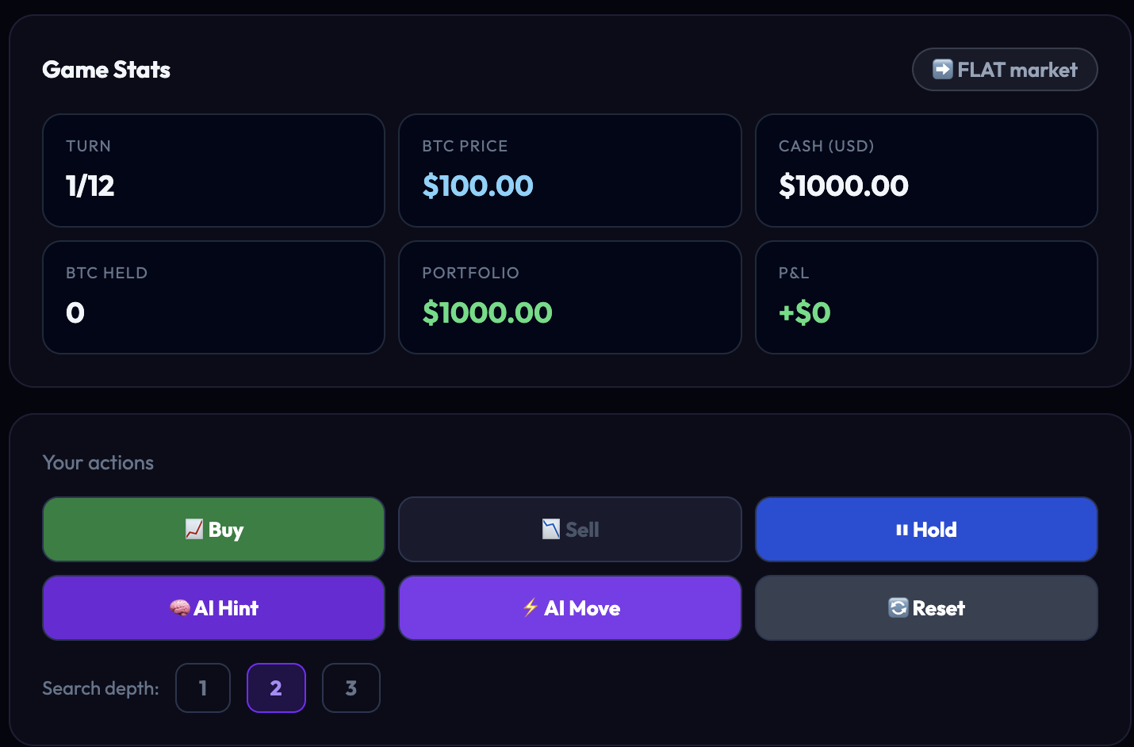
Task: Click the P&L stat card
Action: (x=925, y=297)
